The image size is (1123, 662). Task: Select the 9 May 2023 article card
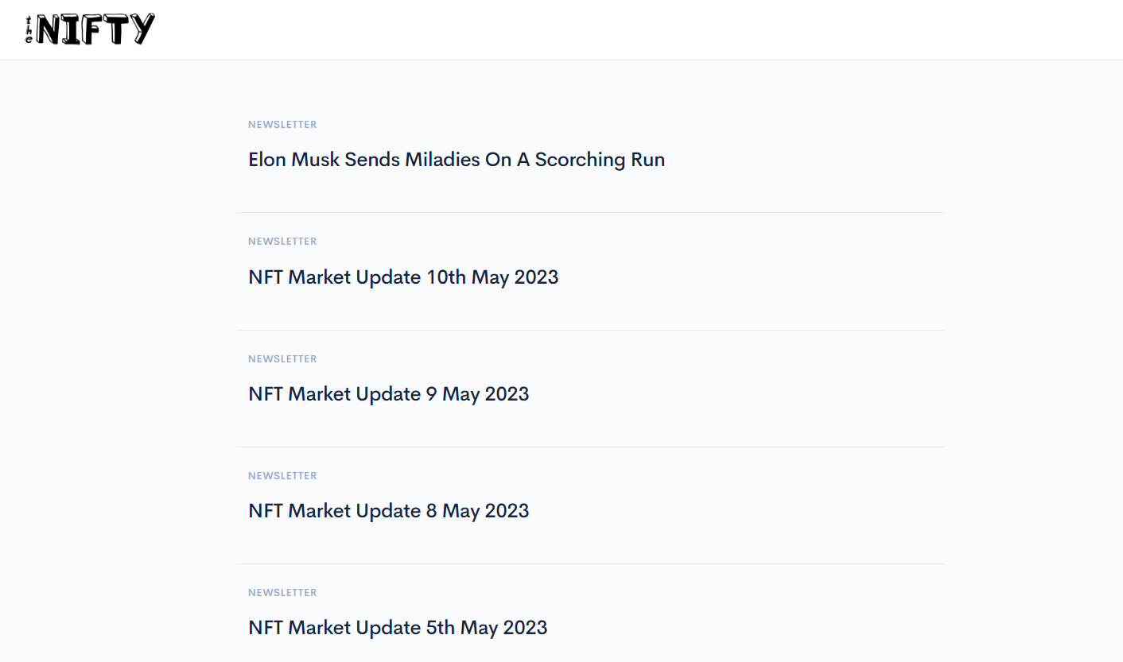(590, 389)
